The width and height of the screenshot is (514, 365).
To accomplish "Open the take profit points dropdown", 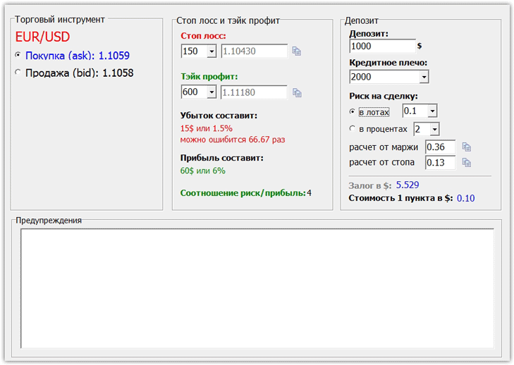I will tap(211, 92).
